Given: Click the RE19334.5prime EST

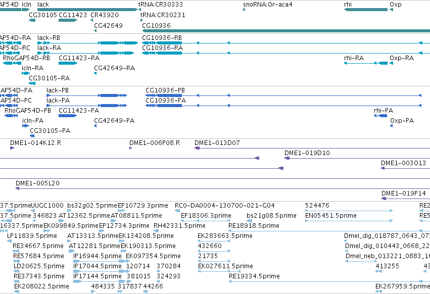Looking at the screenshot, I should pos(329,281).
